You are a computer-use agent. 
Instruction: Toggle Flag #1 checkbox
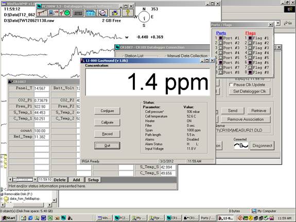[x=250, y=38]
